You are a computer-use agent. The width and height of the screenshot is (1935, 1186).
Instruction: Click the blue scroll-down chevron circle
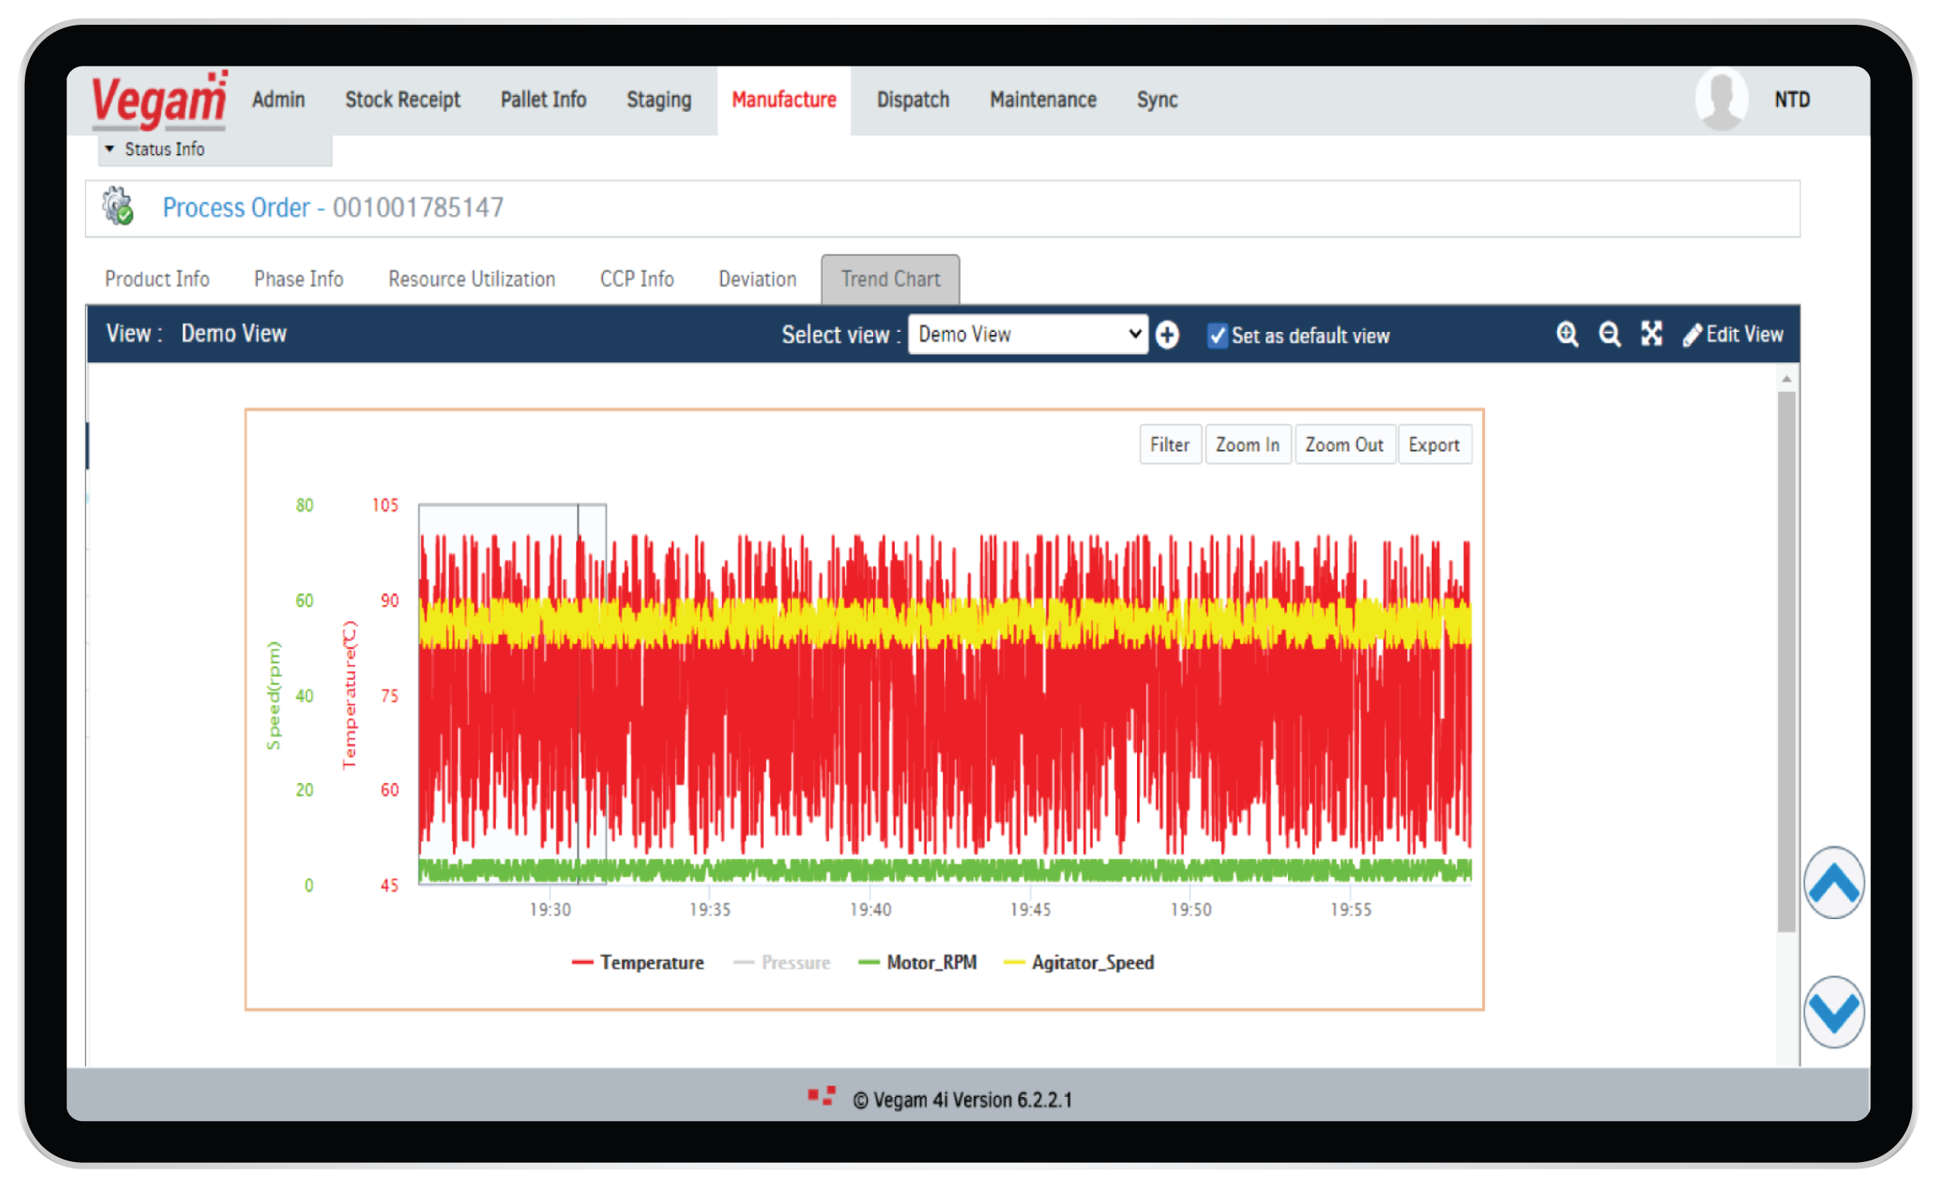1833,1012
